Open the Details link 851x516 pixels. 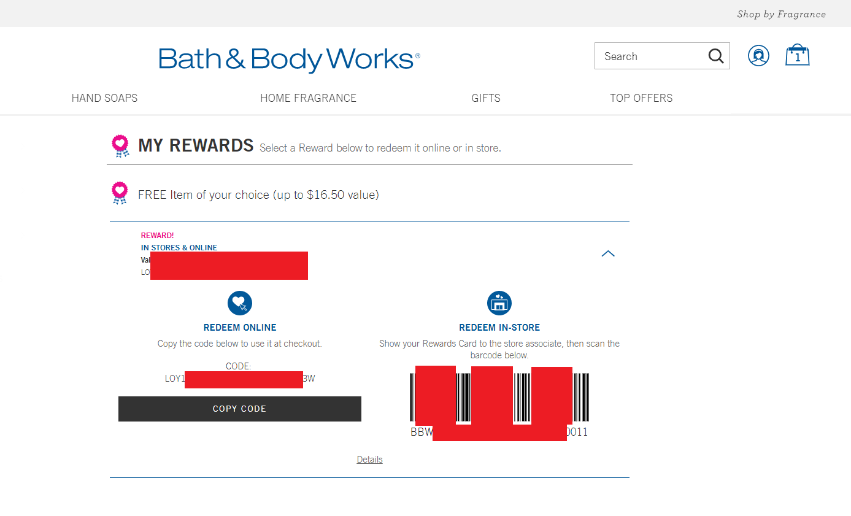click(x=369, y=460)
